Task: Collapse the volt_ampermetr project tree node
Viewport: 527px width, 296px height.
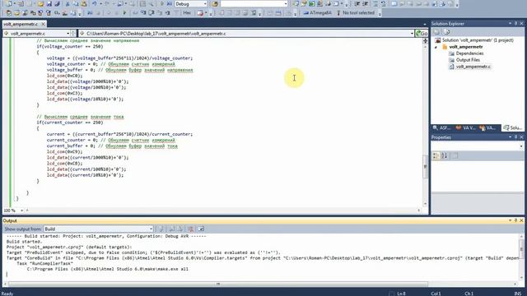Action: click(x=436, y=47)
